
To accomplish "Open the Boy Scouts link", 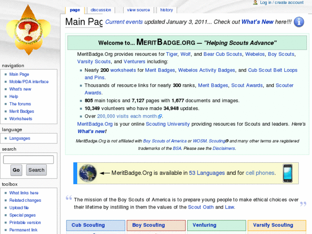I will tap(281, 54).
